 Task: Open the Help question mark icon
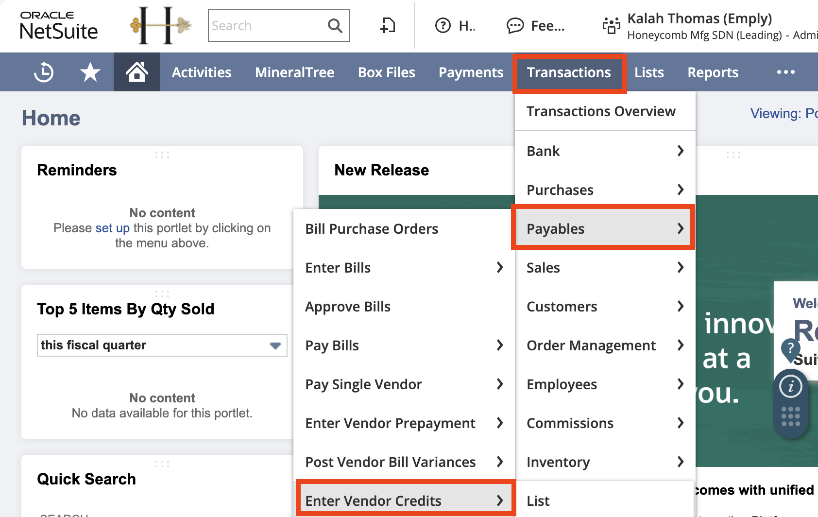(x=443, y=25)
